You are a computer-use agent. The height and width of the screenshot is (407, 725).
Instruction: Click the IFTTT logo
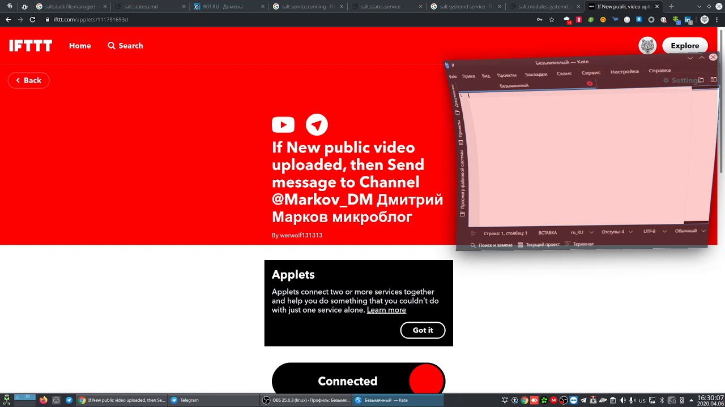point(31,46)
